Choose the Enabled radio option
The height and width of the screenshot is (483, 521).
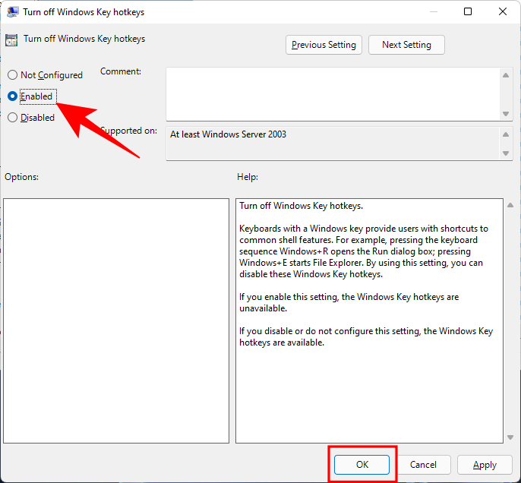pos(12,96)
